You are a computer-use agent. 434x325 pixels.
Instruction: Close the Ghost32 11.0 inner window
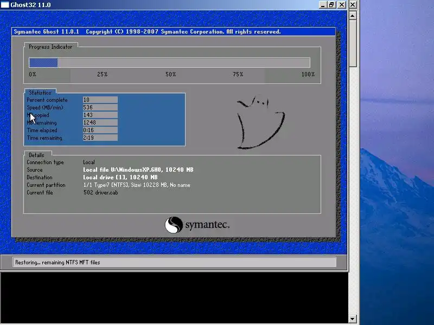342,5
